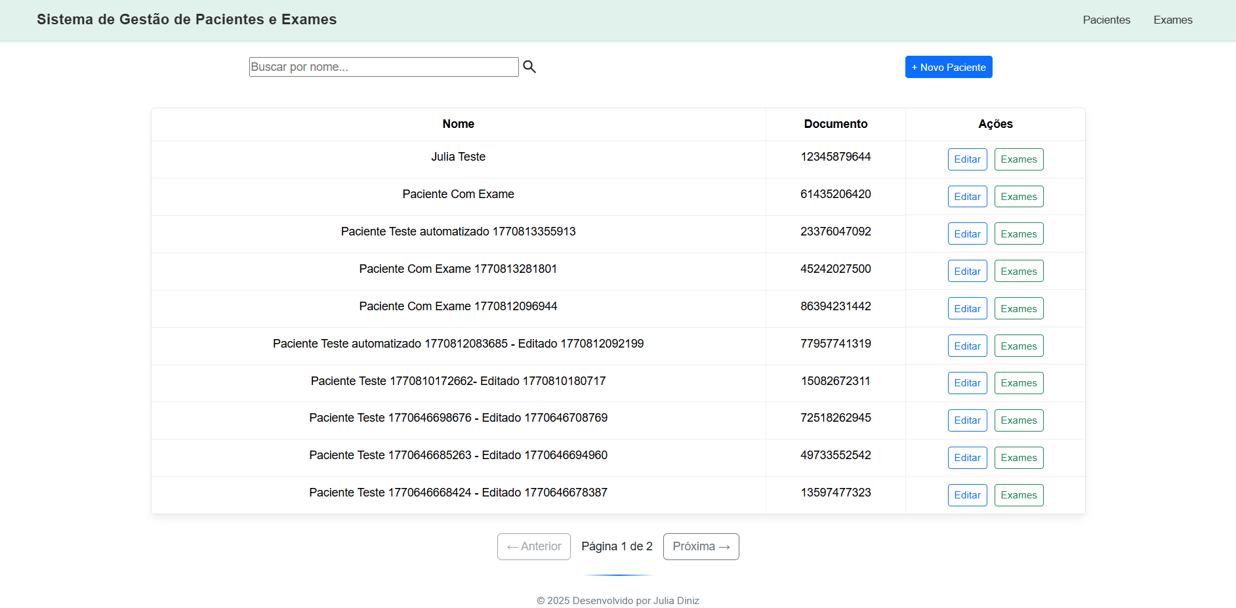The image size is (1236, 608).
Task: Click Exames in row with document 77957741319
Action: tap(1019, 346)
